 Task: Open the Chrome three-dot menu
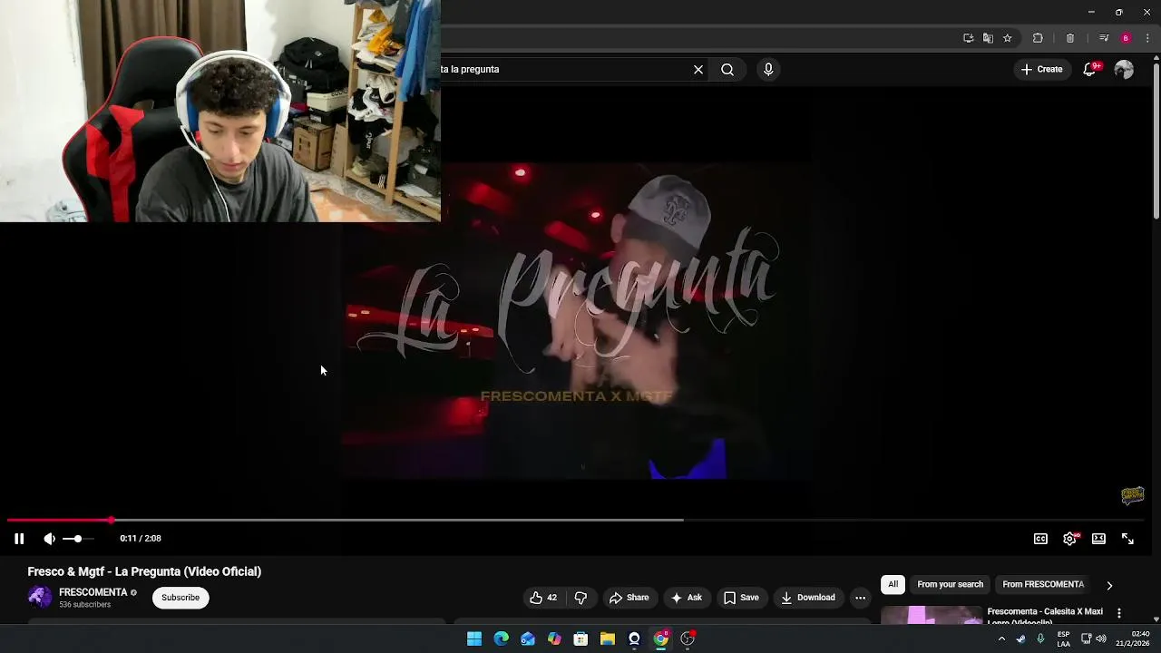coord(1147,38)
